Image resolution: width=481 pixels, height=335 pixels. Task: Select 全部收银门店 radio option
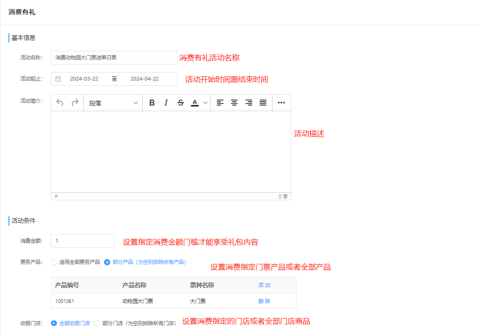coord(54,323)
